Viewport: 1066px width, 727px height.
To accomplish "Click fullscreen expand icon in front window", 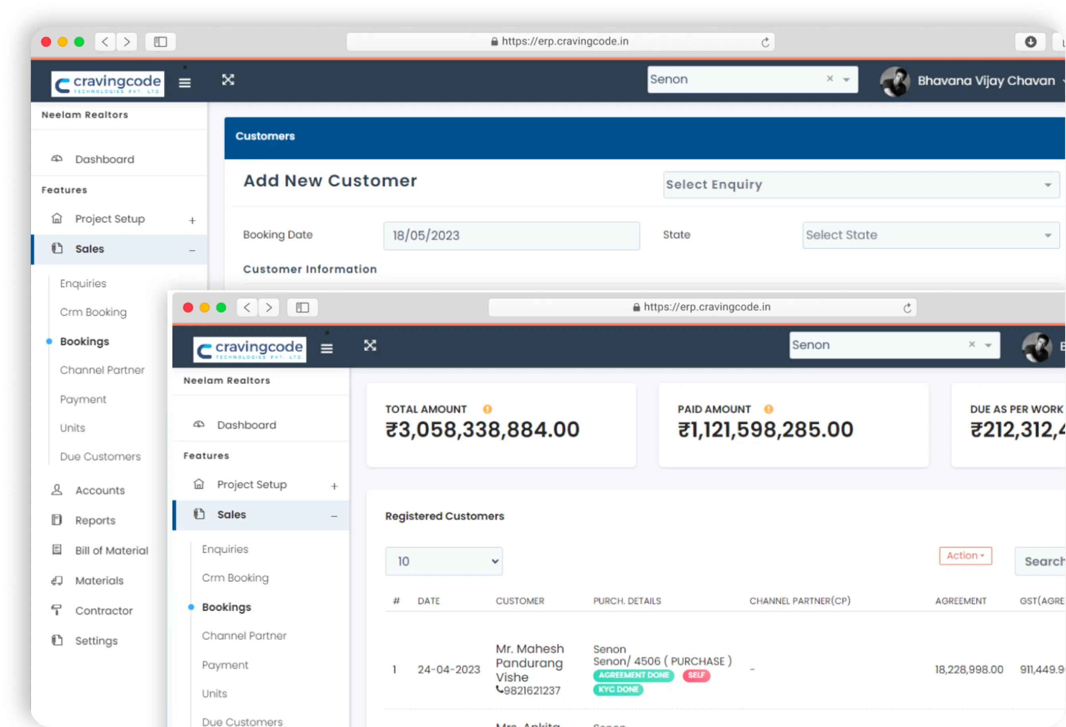I will point(370,345).
